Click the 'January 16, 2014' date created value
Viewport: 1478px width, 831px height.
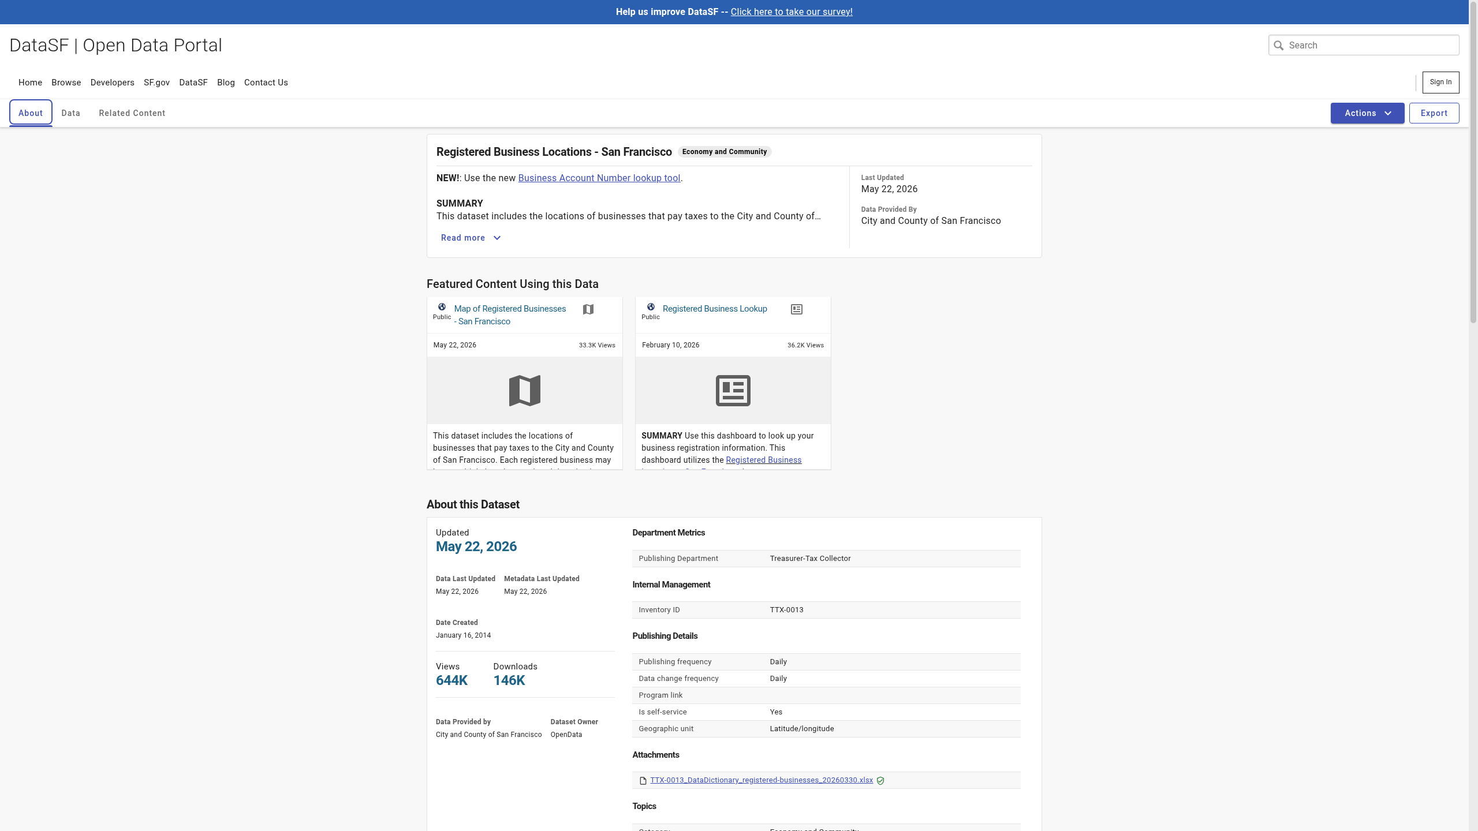(464, 635)
